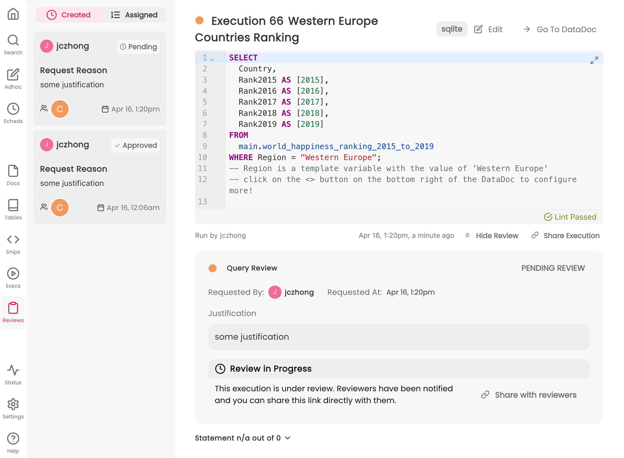Expand the query editor to fullscreen
This screenshot has width=624, height=458.
pos(594,60)
